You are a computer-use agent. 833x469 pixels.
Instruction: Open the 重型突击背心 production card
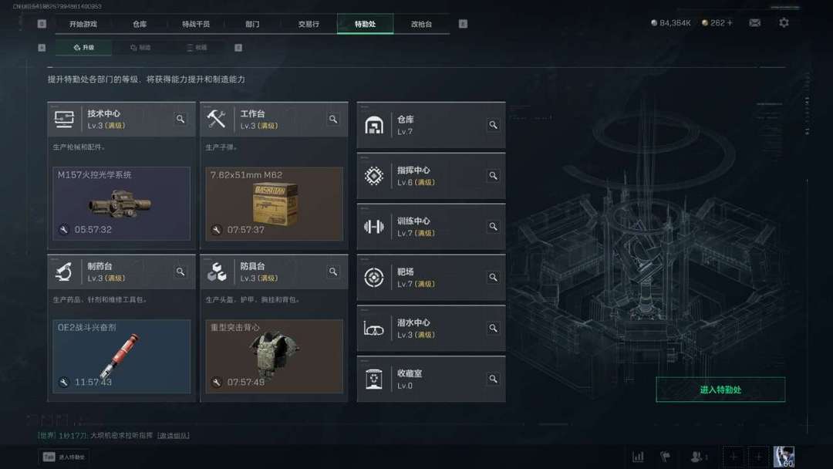(274, 356)
